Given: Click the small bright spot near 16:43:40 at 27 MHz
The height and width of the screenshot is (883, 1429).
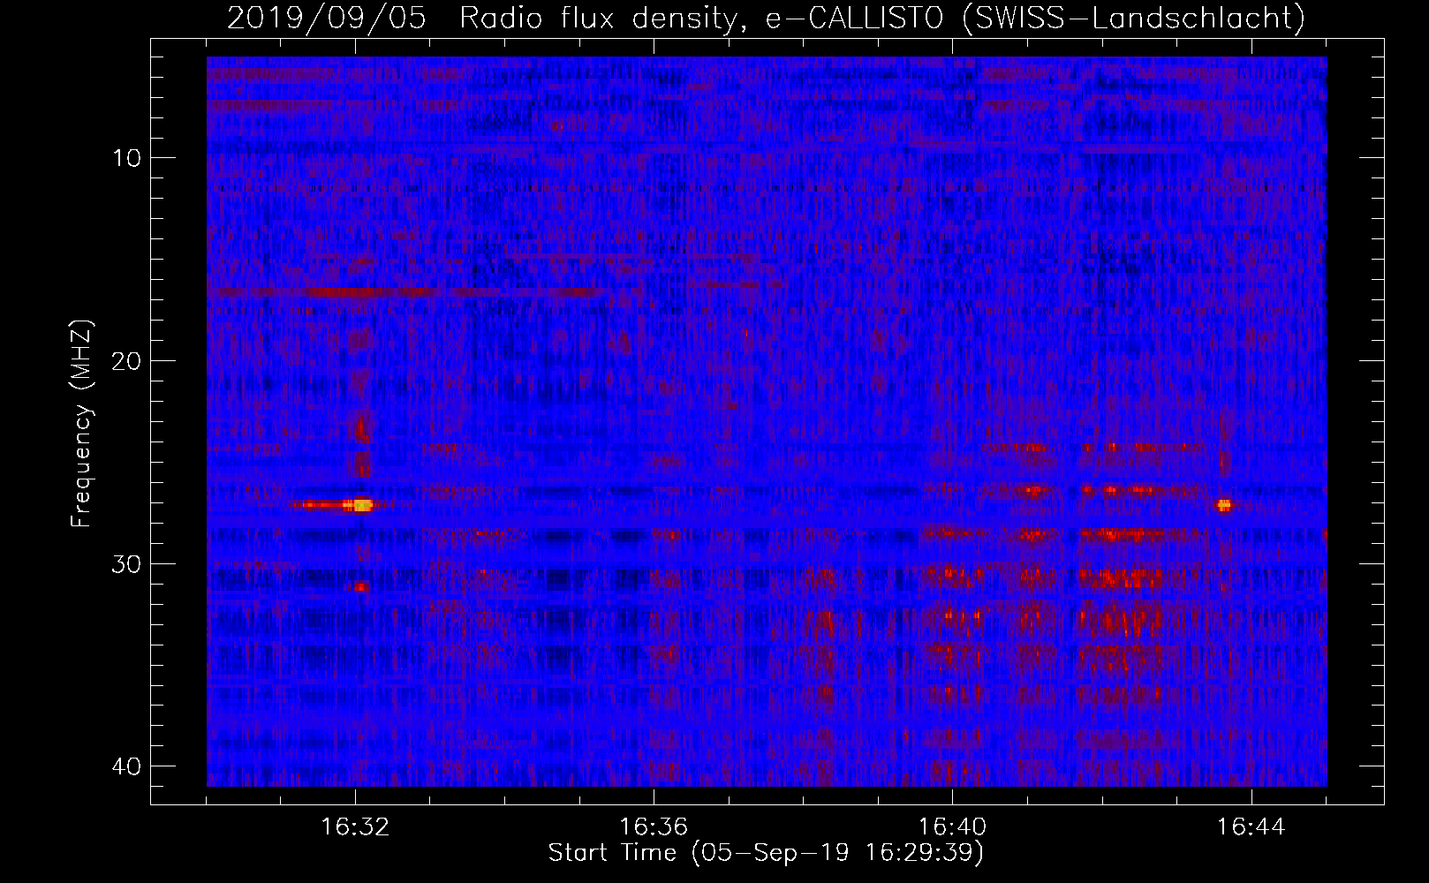Looking at the screenshot, I should click(1224, 506).
